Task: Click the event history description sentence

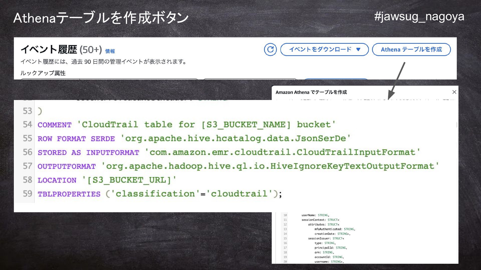Action: pyautogui.click(x=103, y=62)
